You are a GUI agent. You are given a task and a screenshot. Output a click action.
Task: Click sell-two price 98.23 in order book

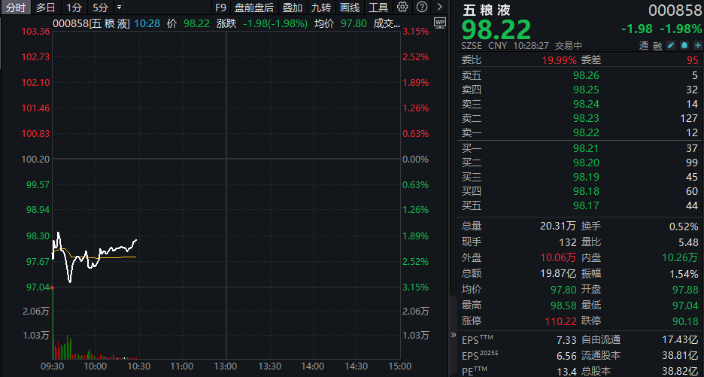(x=586, y=117)
